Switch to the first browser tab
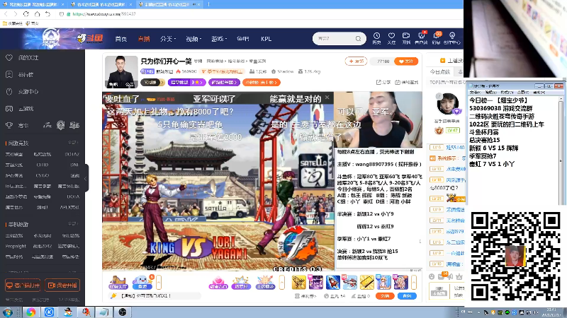Screen dimensions: 567x318 (x=33, y=4)
